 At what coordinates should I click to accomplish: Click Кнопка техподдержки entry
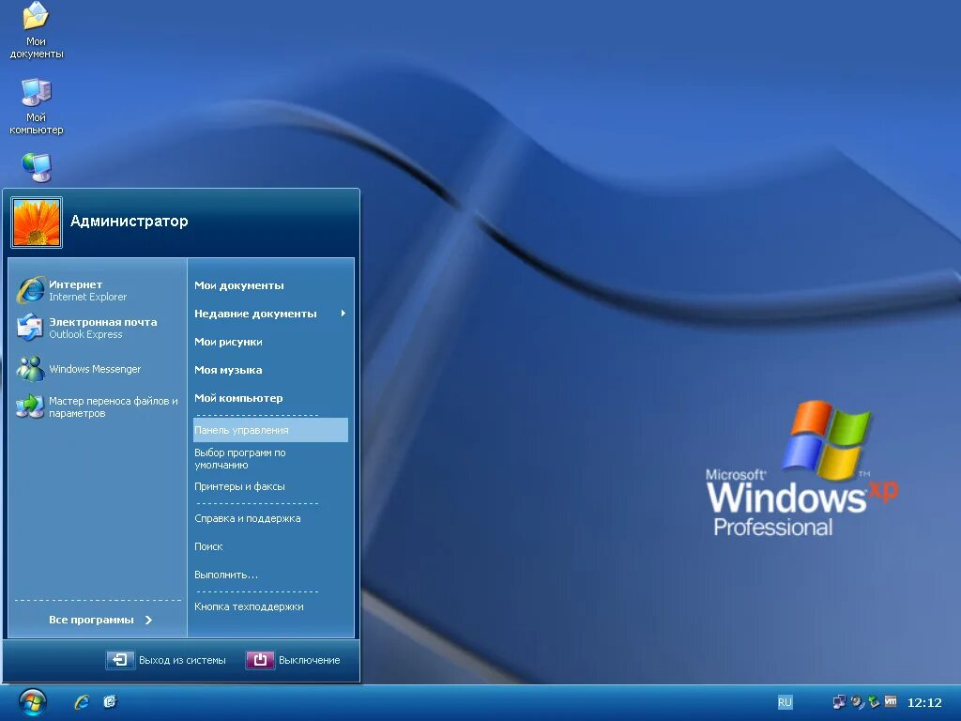pyautogui.click(x=270, y=606)
